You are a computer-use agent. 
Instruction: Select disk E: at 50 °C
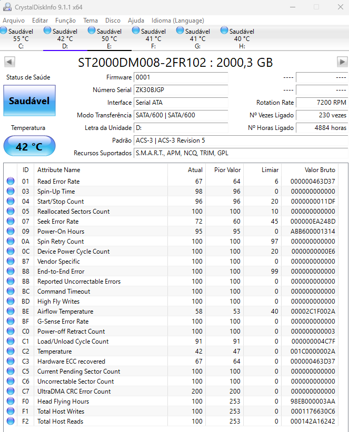(x=109, y=38)
